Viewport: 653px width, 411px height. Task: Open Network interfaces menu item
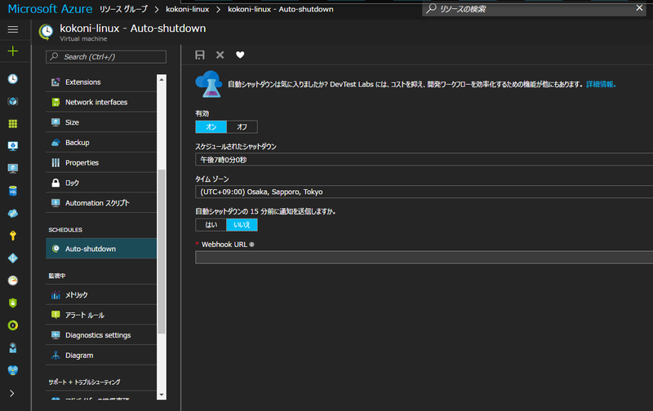point(101,102)
